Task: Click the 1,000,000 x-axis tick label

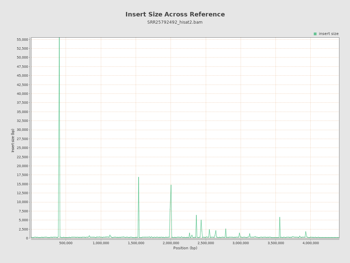Action: [x=101, y=243]
